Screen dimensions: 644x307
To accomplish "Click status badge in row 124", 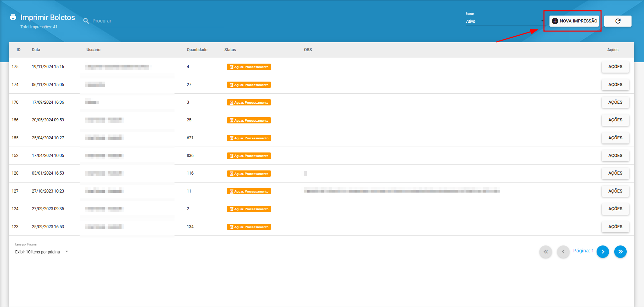I will coord(249,209).
